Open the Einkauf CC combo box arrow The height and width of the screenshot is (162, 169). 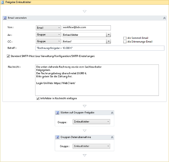pyautogui.click(x=108, y=41)
